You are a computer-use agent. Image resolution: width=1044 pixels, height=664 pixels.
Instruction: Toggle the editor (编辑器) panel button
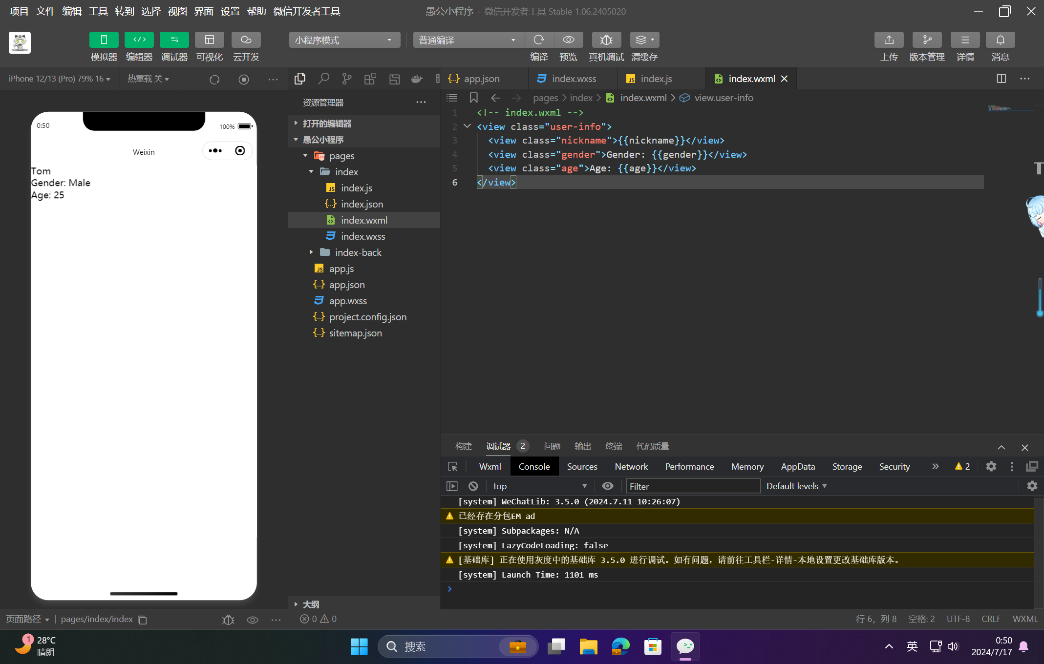[x=139, y=40]
